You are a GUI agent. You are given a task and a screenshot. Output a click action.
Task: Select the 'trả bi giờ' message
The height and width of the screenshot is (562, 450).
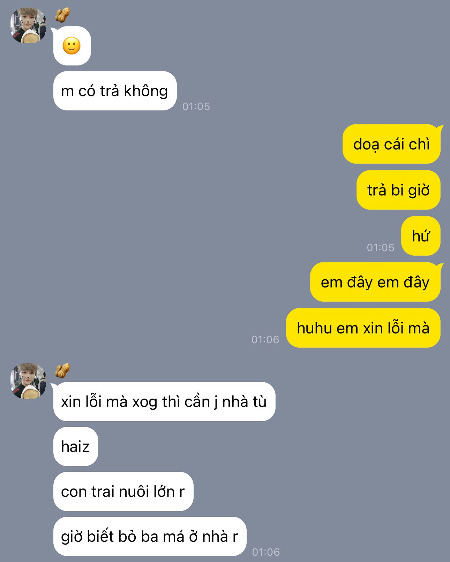click(398, 190)
